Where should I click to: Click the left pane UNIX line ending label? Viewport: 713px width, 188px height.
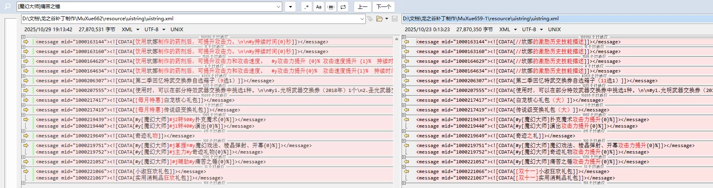177,30
